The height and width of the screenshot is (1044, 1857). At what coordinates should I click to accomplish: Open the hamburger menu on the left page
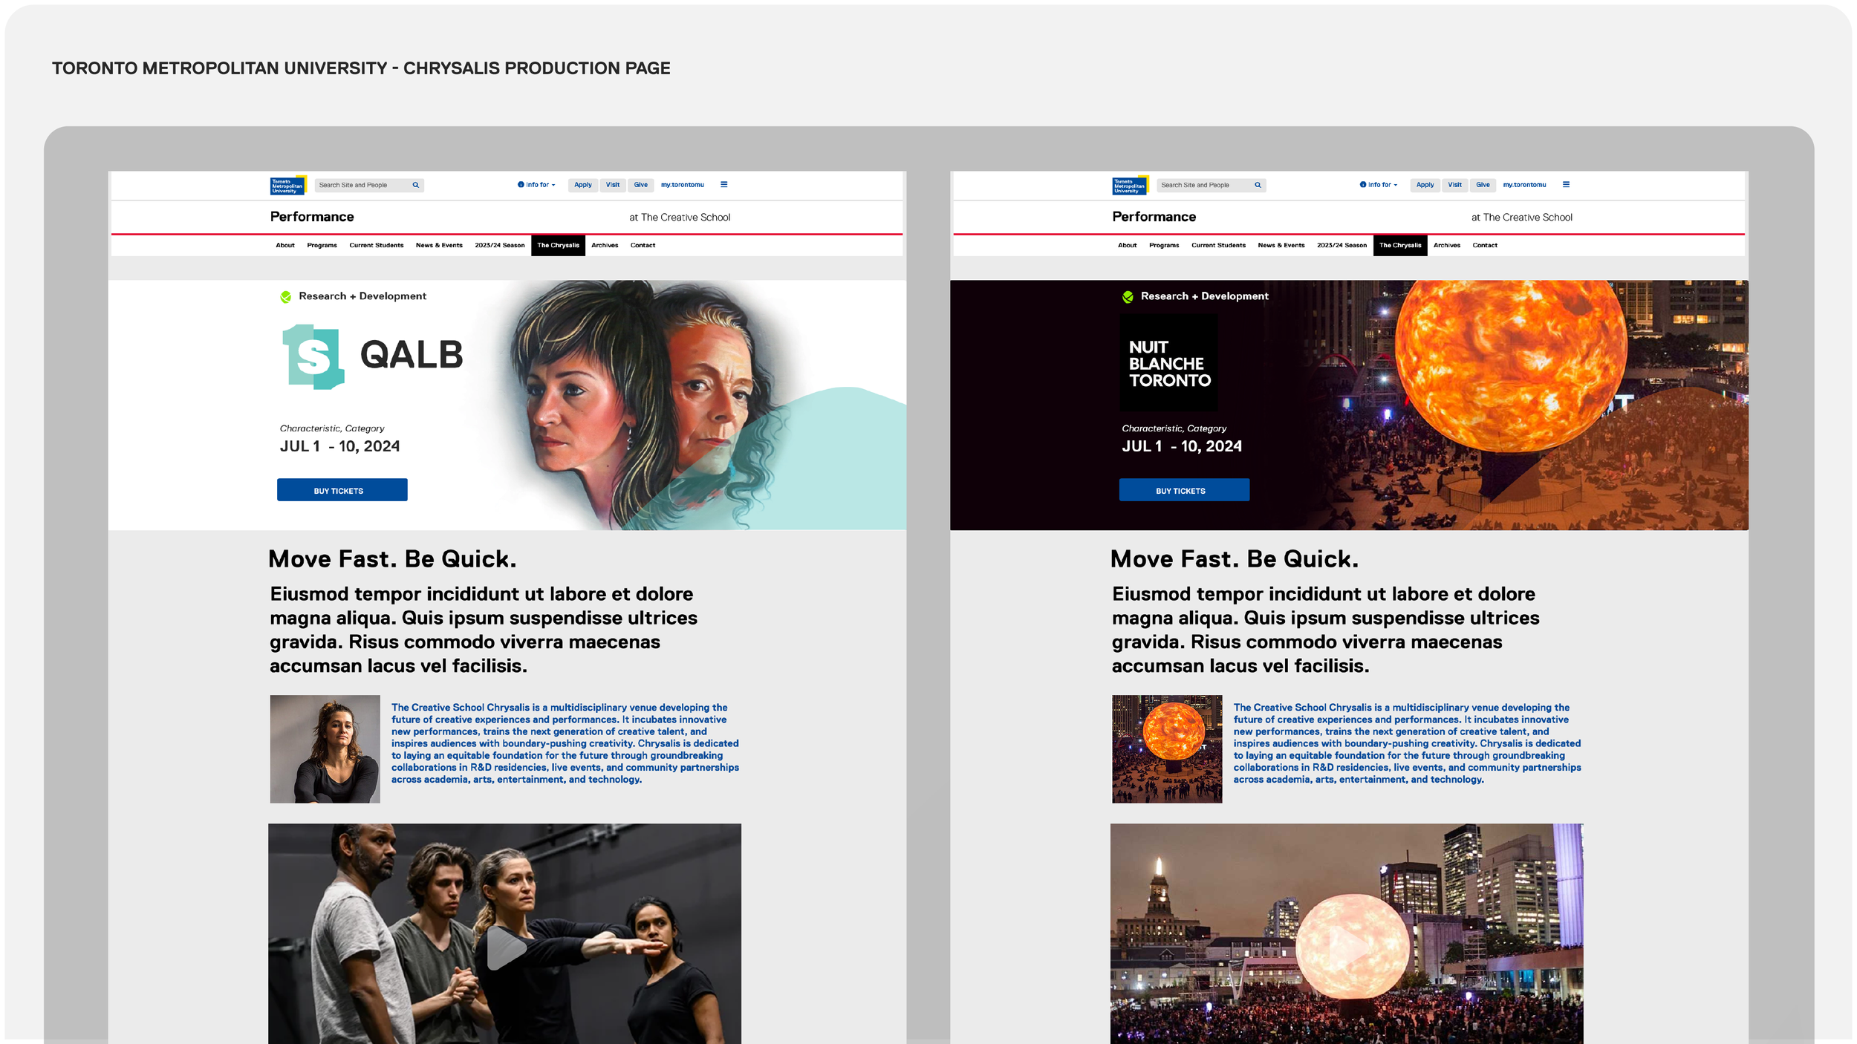coord(724,185)
